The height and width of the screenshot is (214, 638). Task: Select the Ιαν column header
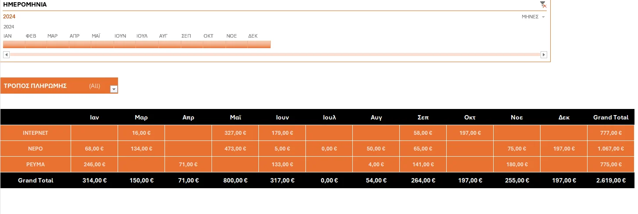tap(94, 117)
